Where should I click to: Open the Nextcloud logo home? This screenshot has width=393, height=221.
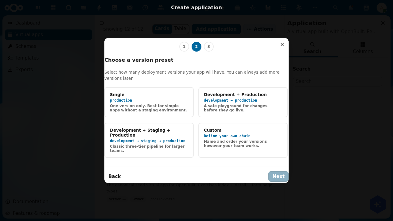pos(14,8)
